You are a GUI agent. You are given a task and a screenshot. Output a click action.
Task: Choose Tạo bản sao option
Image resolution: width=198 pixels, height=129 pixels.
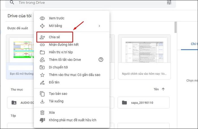(72, 94)
